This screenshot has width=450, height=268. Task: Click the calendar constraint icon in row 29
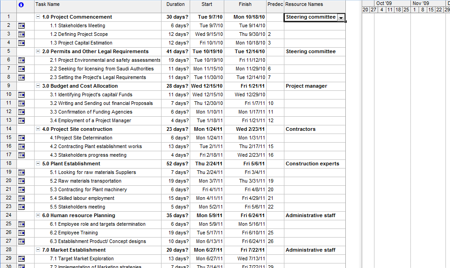click(x=21, y=259)
